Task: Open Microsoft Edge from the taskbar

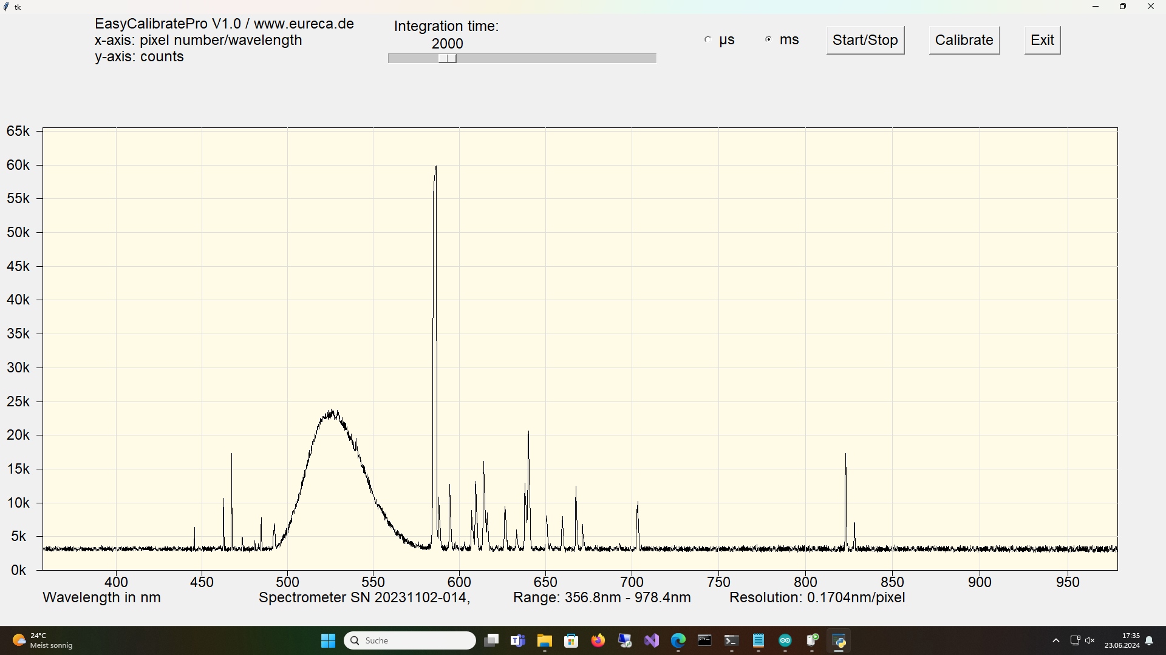Action: 678,640
